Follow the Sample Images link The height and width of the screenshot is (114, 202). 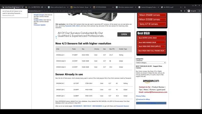(x=39, y=15)
